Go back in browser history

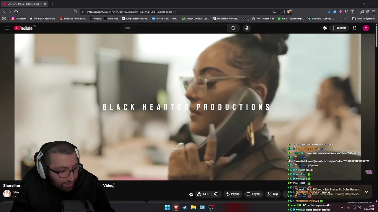[4, 12]
